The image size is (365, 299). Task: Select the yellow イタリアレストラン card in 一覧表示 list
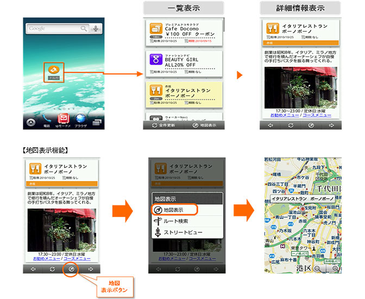(x=184, y=94)
